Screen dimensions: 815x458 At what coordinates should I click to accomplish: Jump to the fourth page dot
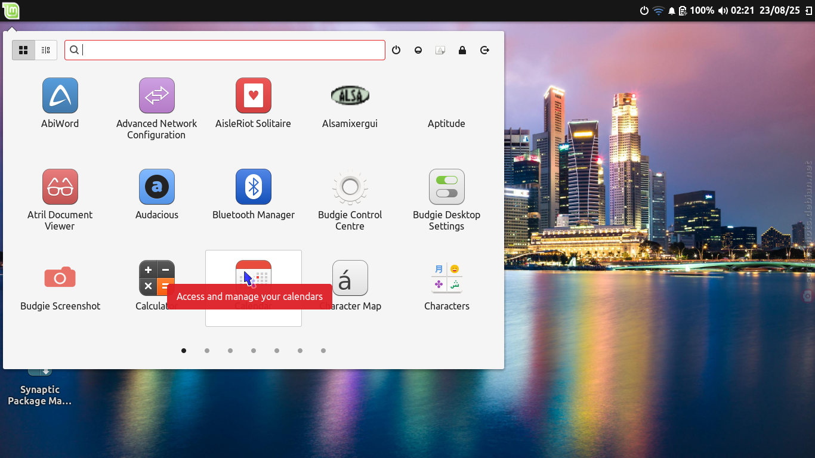pyautogui.click(x=254, y=351)
